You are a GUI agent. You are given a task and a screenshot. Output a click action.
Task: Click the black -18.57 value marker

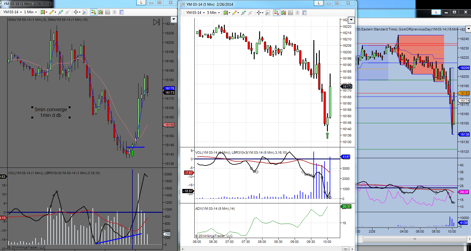point(188,191)
